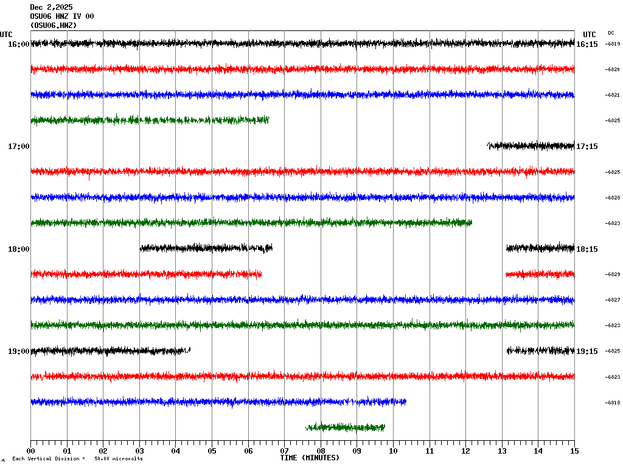Click the "Each Vertical Division" scale legend
623x467 pixels.
click(77, 459)
